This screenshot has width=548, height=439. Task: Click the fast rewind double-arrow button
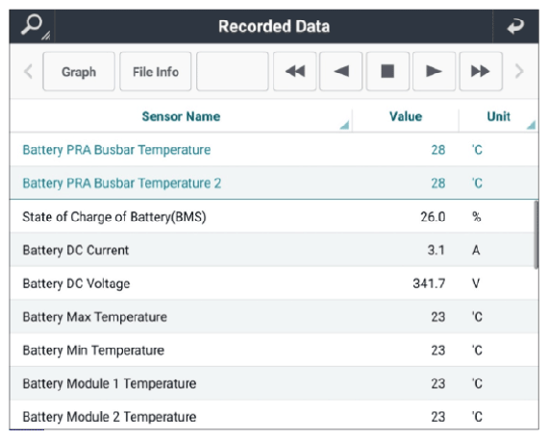pyautogui.click(x=295, y=71)
